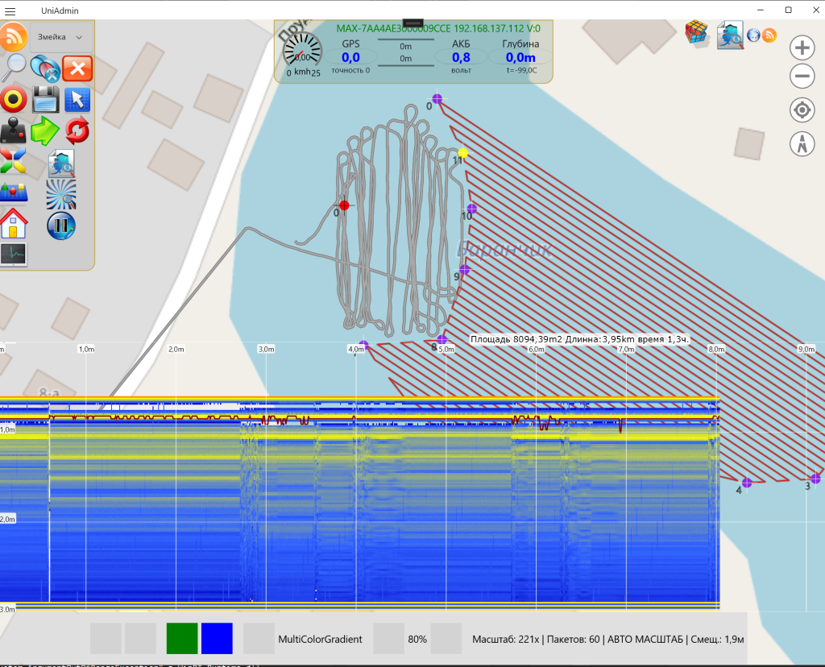Open the joystick manual control
Image resolution: width=825 pixels, height=667 pixels.
(14, 130)
